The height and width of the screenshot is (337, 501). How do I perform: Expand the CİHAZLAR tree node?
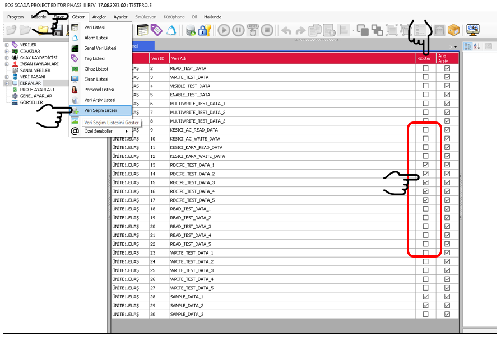(7, 52)
